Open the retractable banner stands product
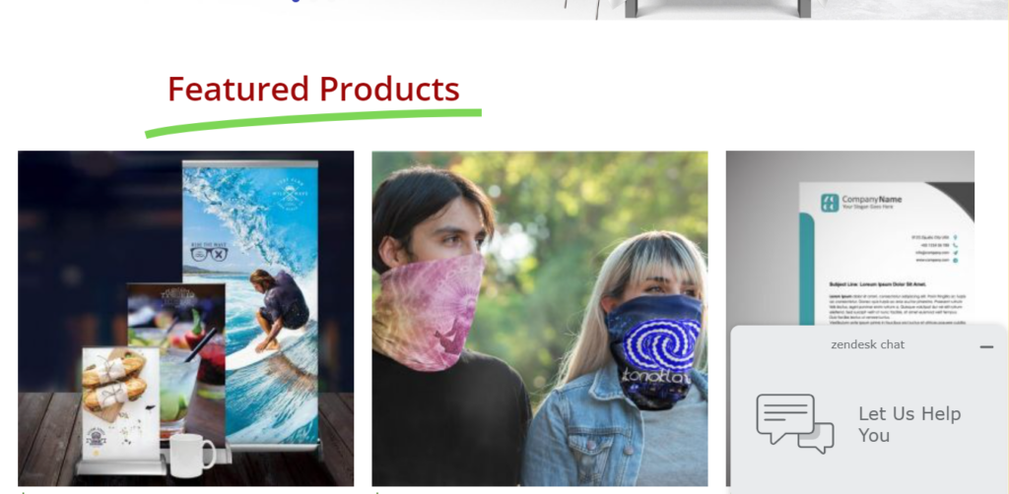 (x=186, y=319)
